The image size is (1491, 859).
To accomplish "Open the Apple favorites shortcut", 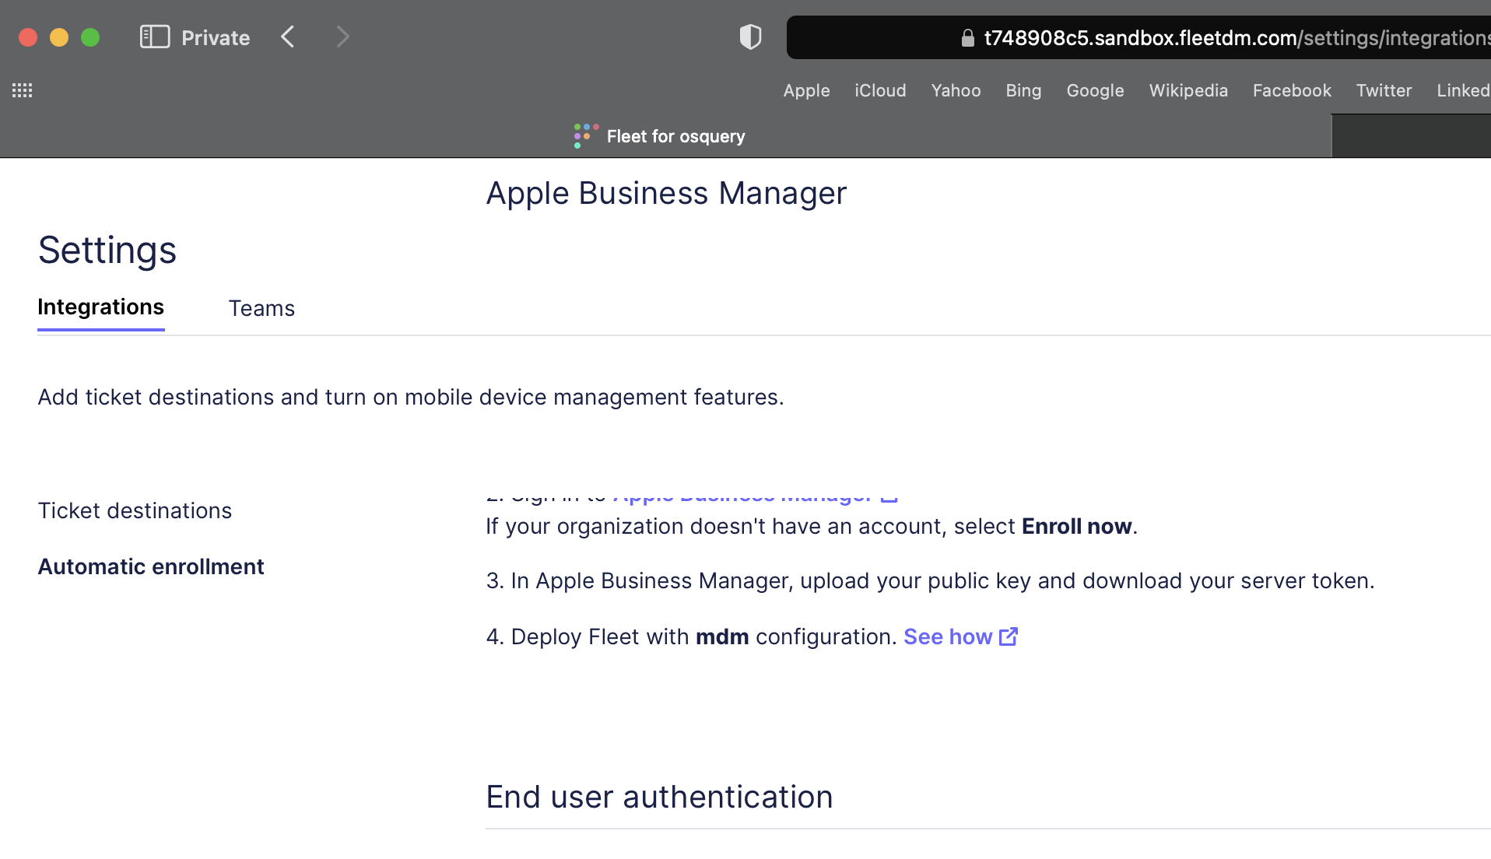I will pyautogui.click(x=806, y=90).
